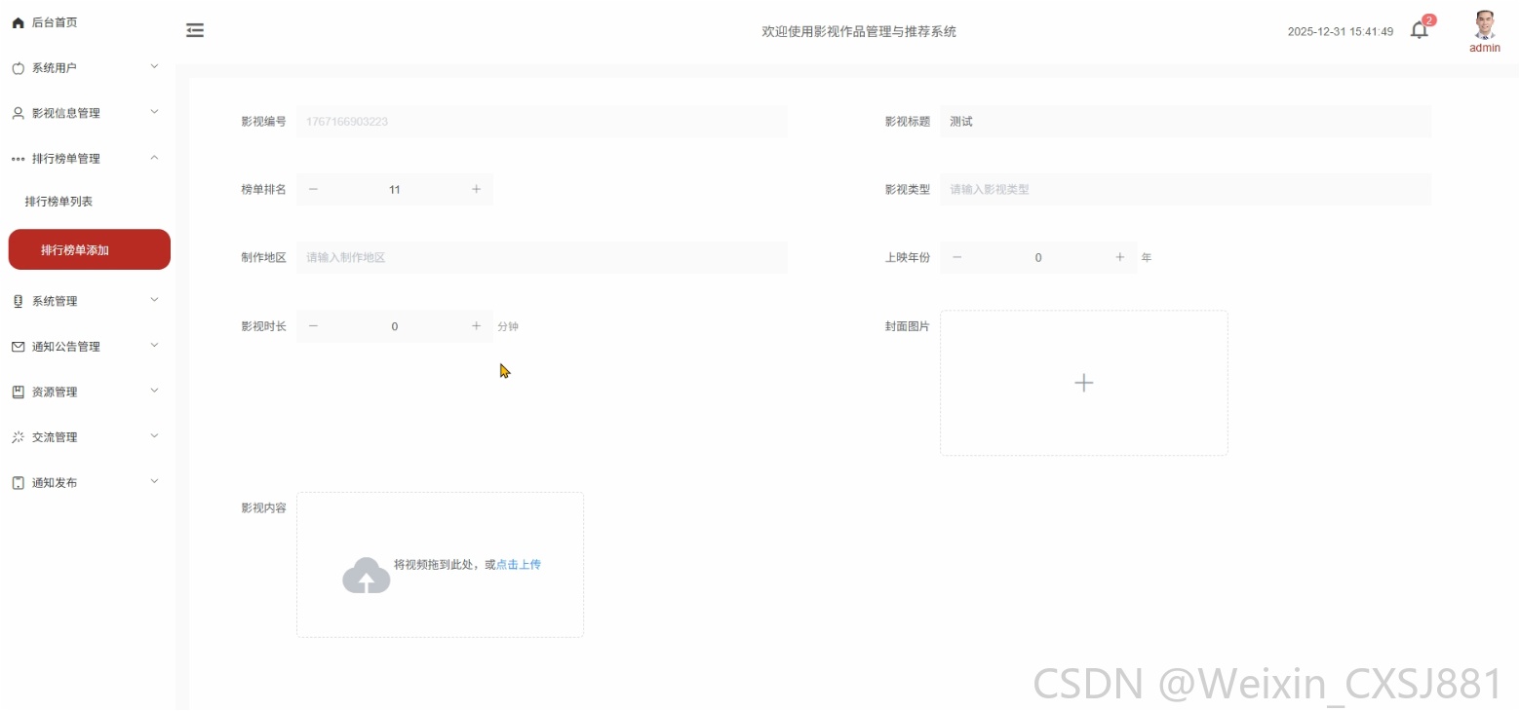Focus the 影视类型 input field
1520x711 pixels.
(1186, 190)
